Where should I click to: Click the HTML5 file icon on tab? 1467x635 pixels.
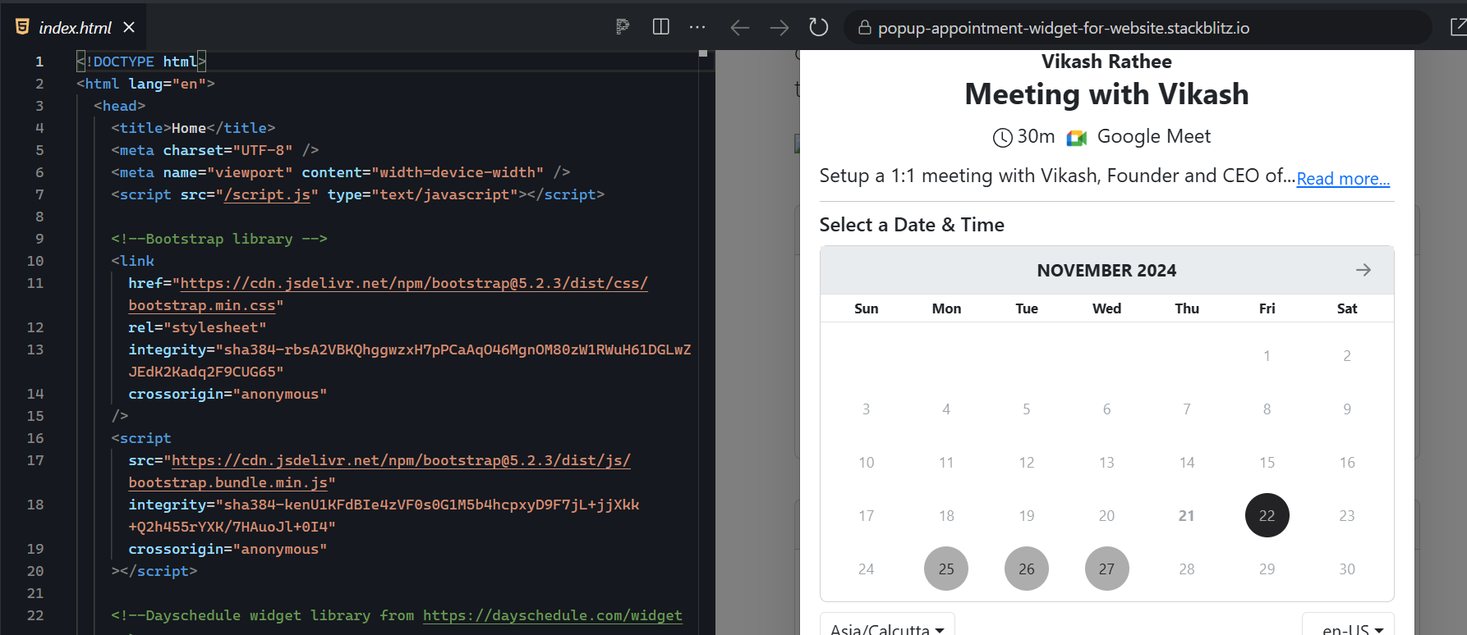pyautogui.click(x=22, y=27)
